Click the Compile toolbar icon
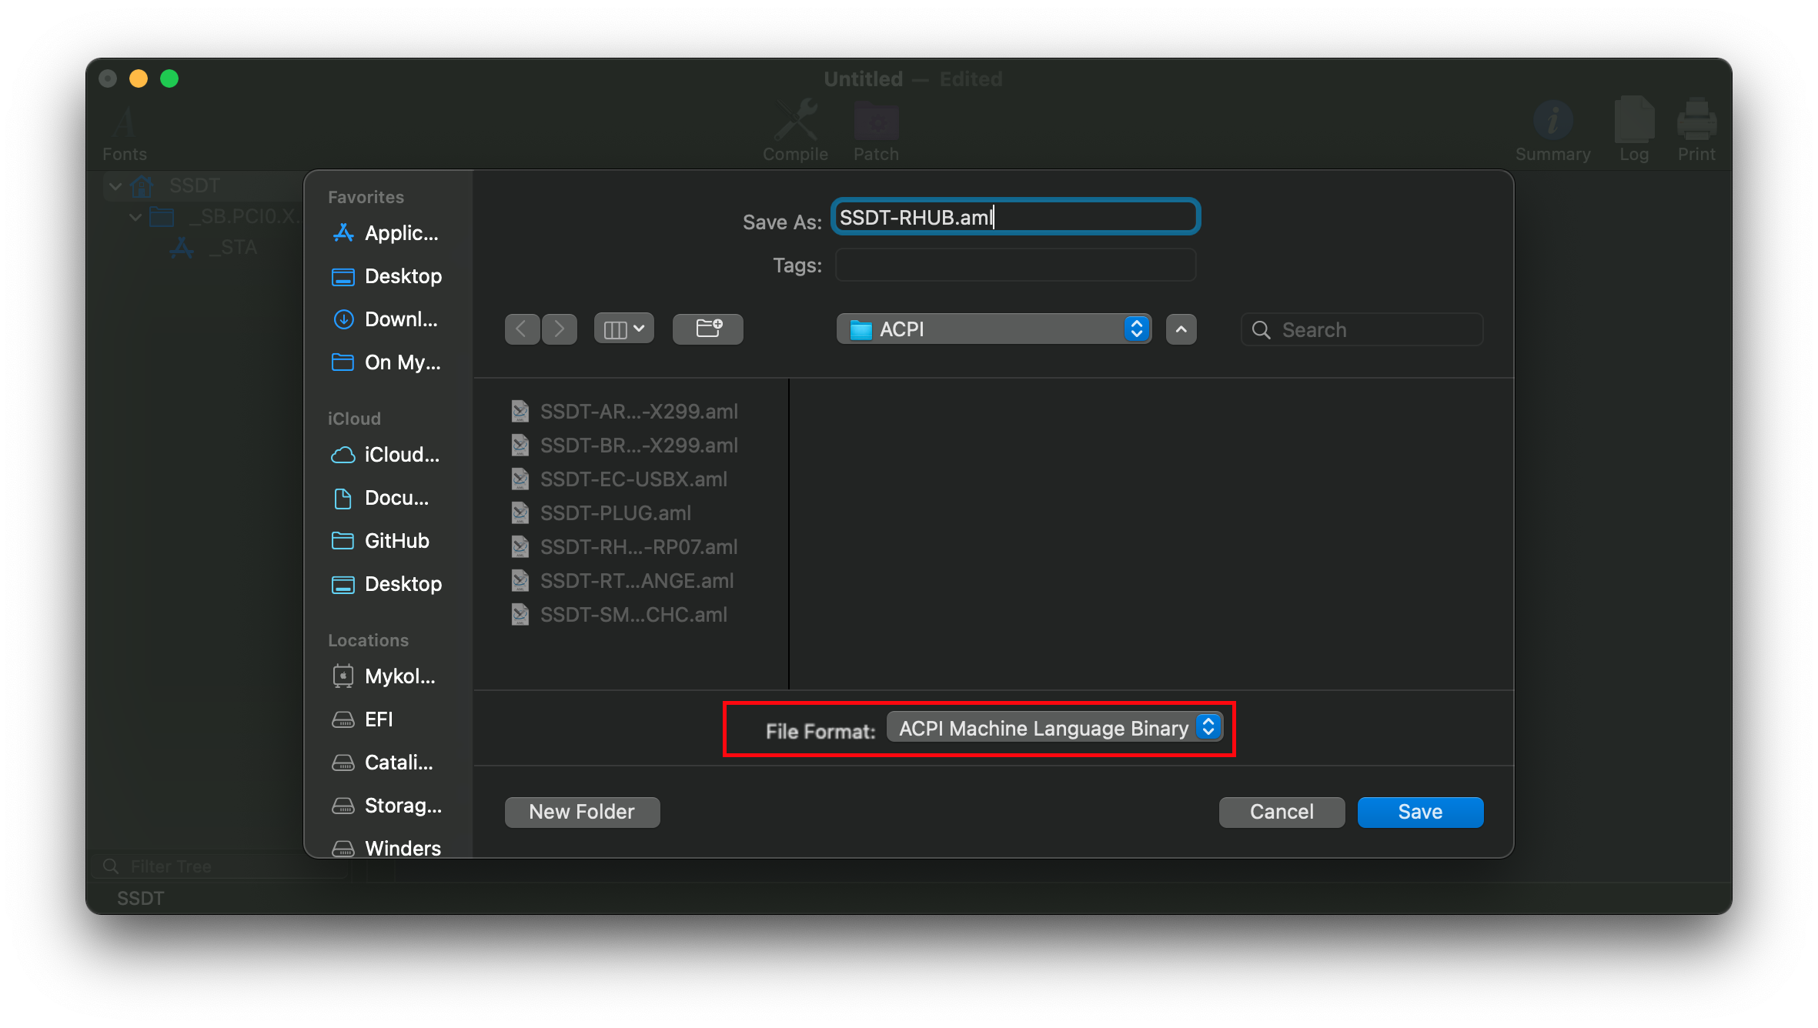This screenshot has height=1028, width=1818. [x=795, y=122]
